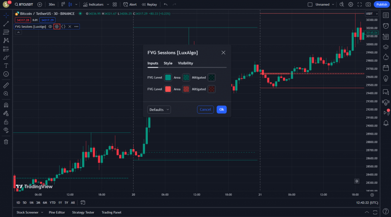Open FVG Sessions indicator settings gear
The width and height of the screenshot is (391, 217).
(x=57, y=26)
